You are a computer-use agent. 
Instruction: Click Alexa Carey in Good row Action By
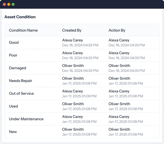(119, 40)
